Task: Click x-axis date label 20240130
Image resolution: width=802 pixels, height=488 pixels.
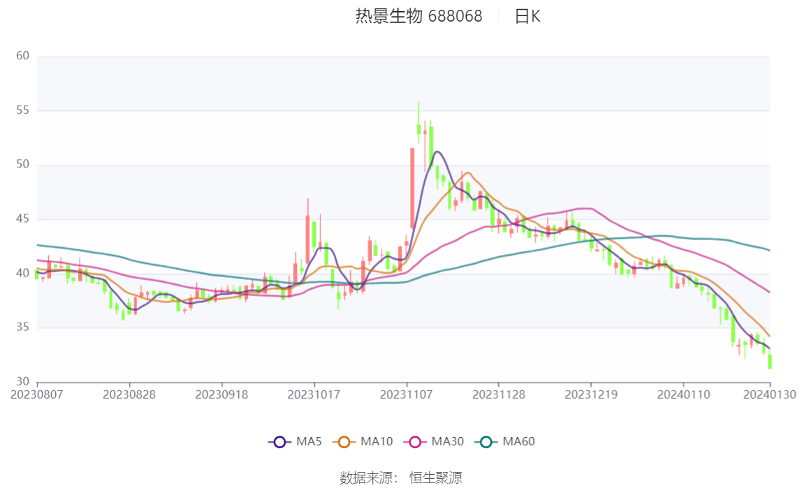Action: pos(769,394)
